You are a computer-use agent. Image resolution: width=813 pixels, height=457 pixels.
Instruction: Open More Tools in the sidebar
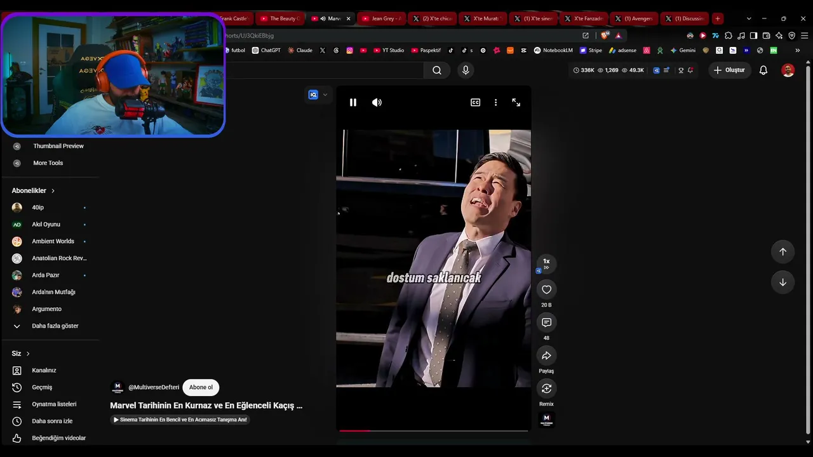(50, 163)
